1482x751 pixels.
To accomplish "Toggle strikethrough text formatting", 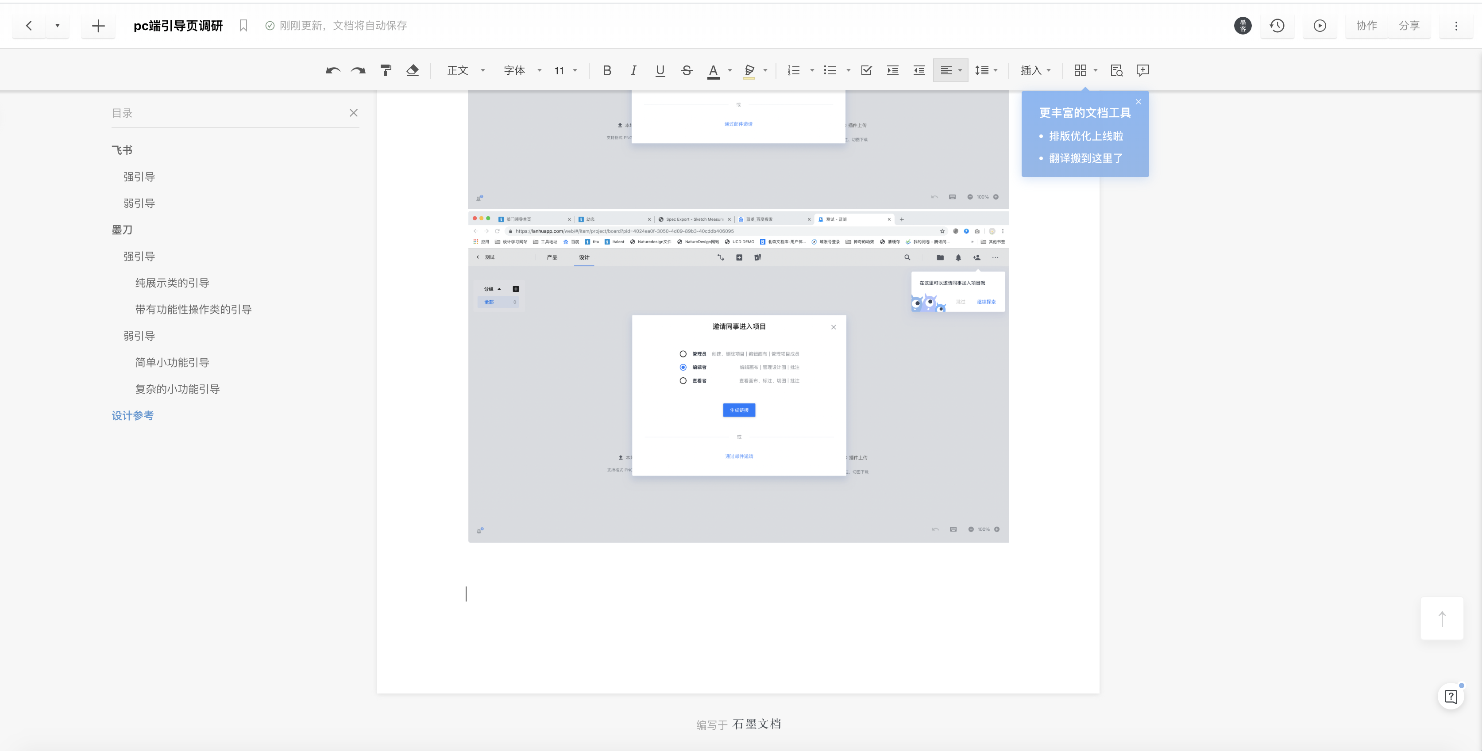I will point(687,70).
